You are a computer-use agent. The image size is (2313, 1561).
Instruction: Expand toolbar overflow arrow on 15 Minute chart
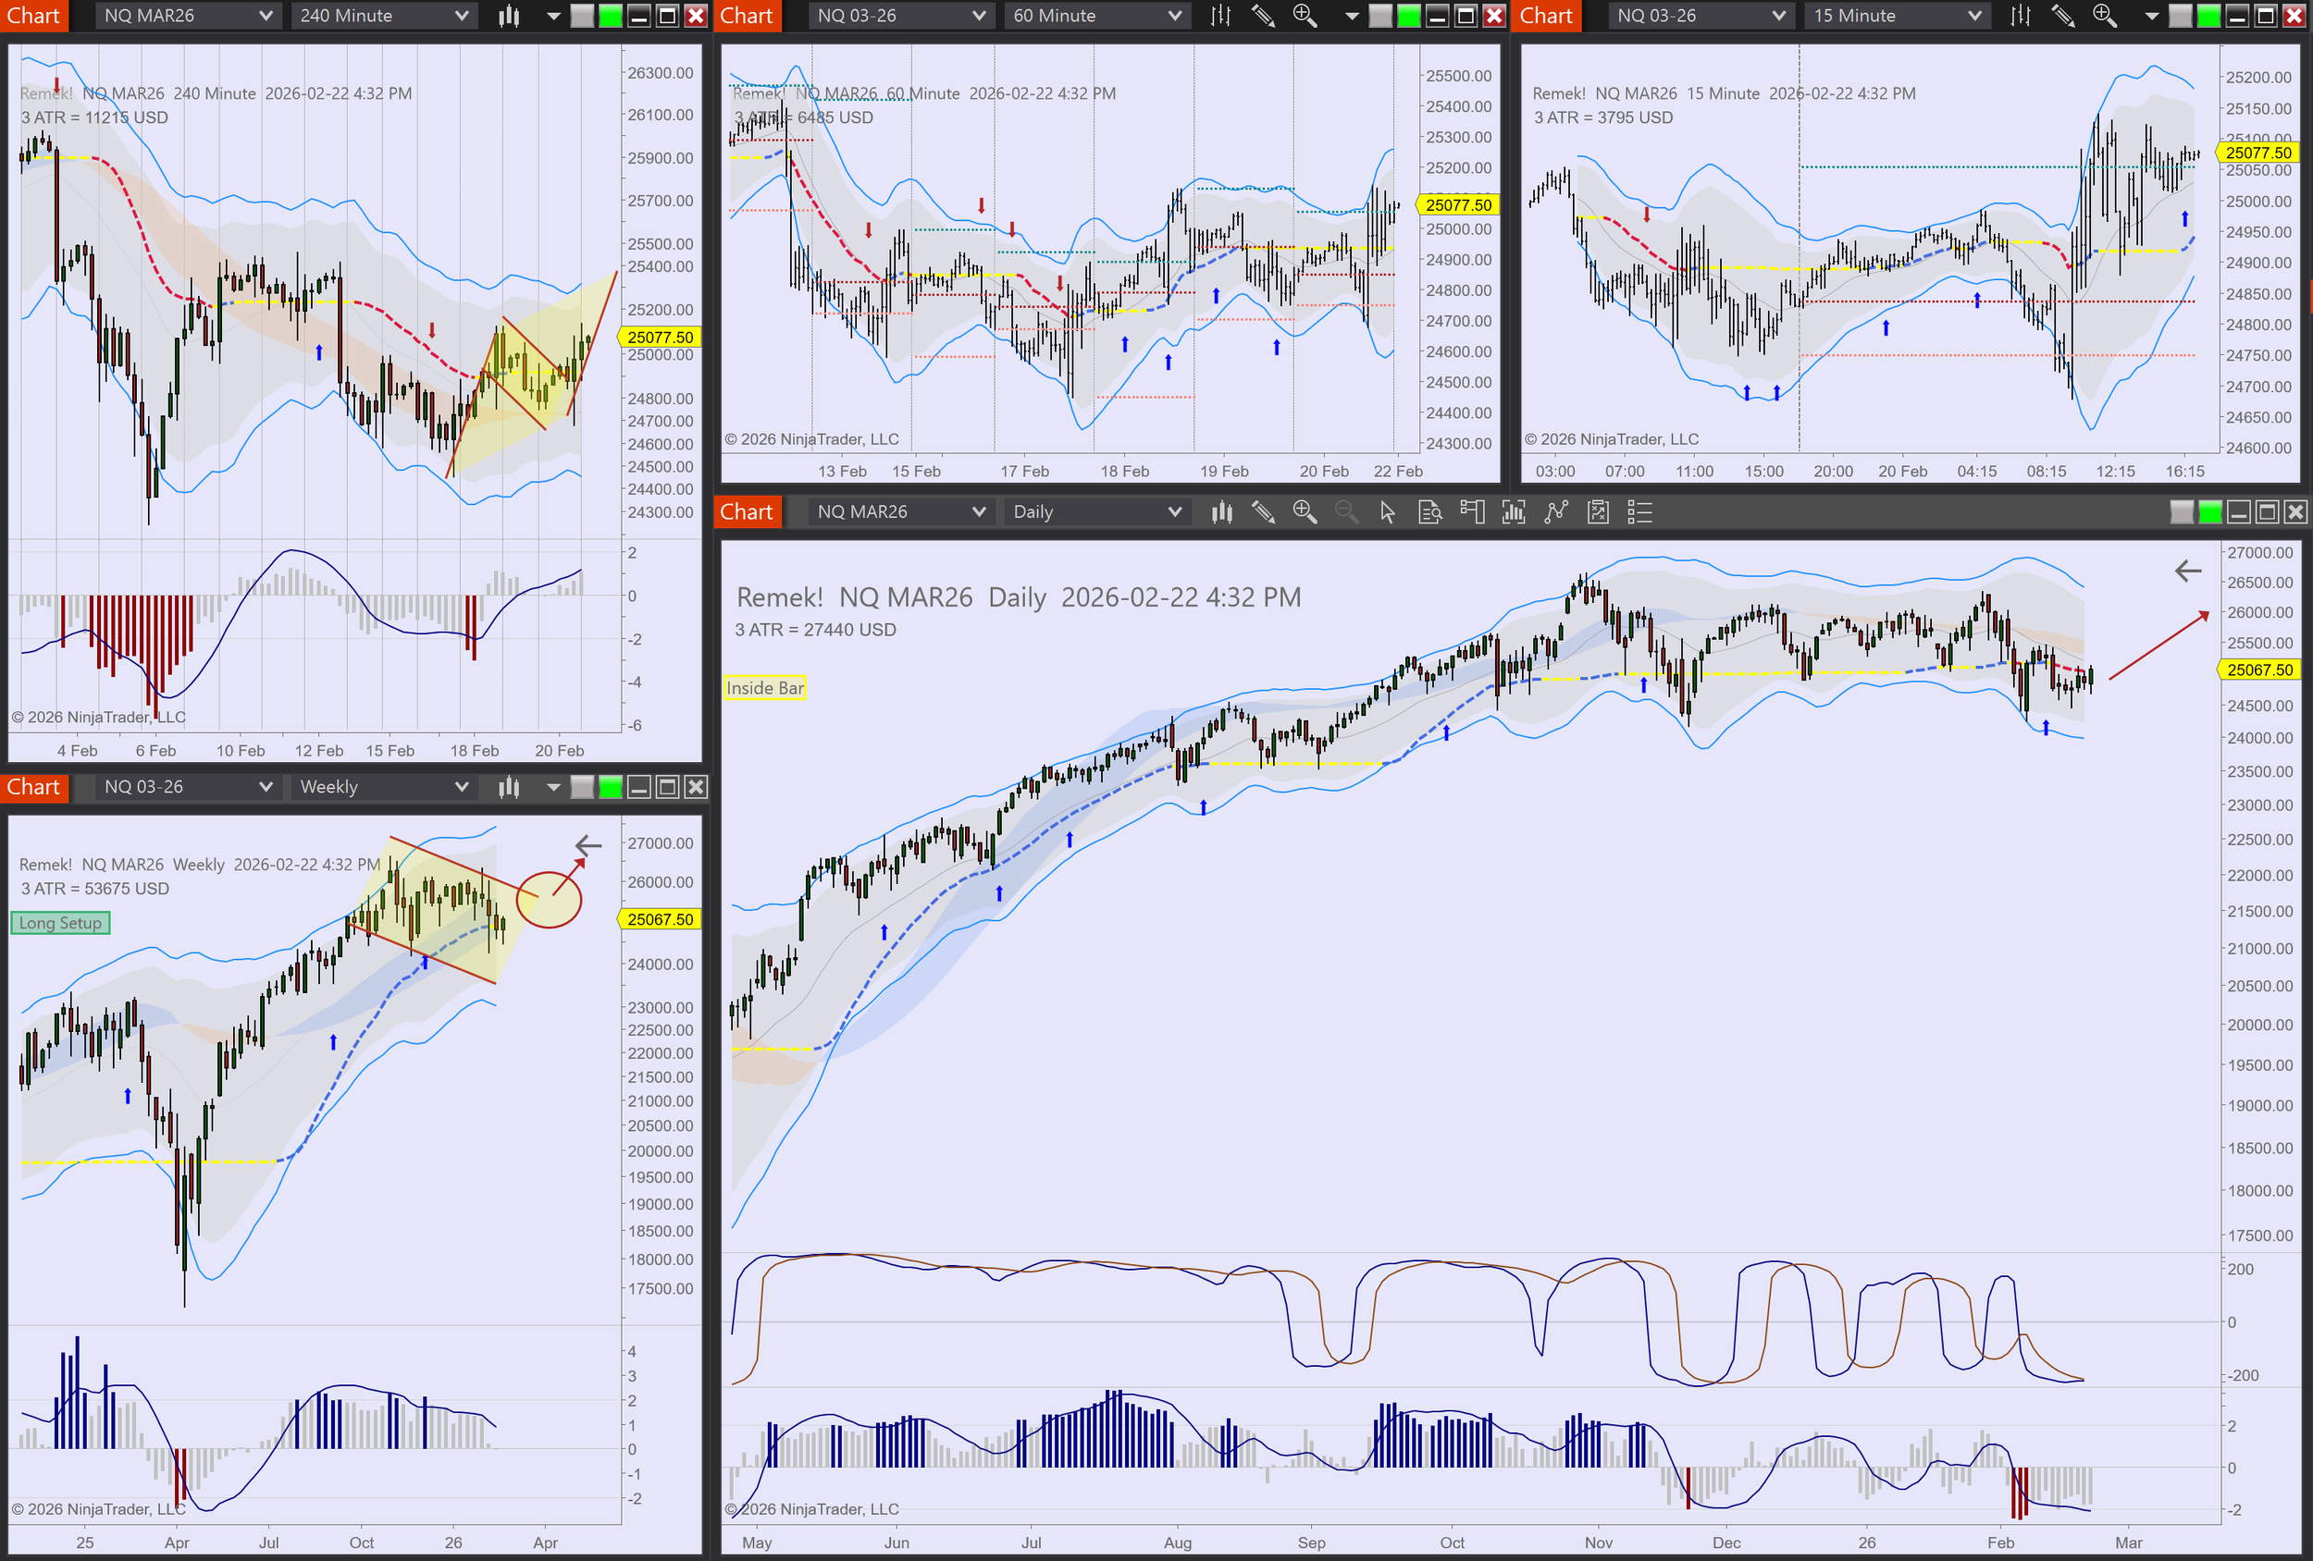[x=2152, y=16]
